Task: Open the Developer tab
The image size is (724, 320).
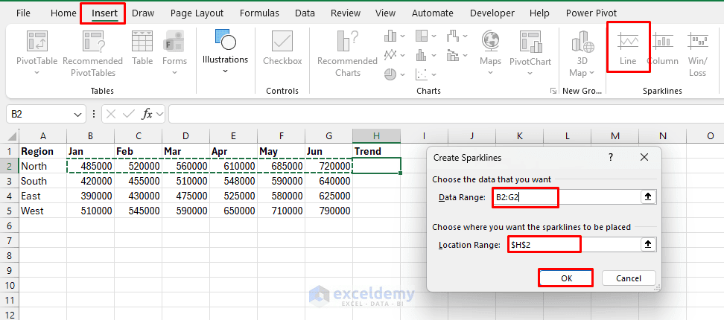Action: coord(492,13)
